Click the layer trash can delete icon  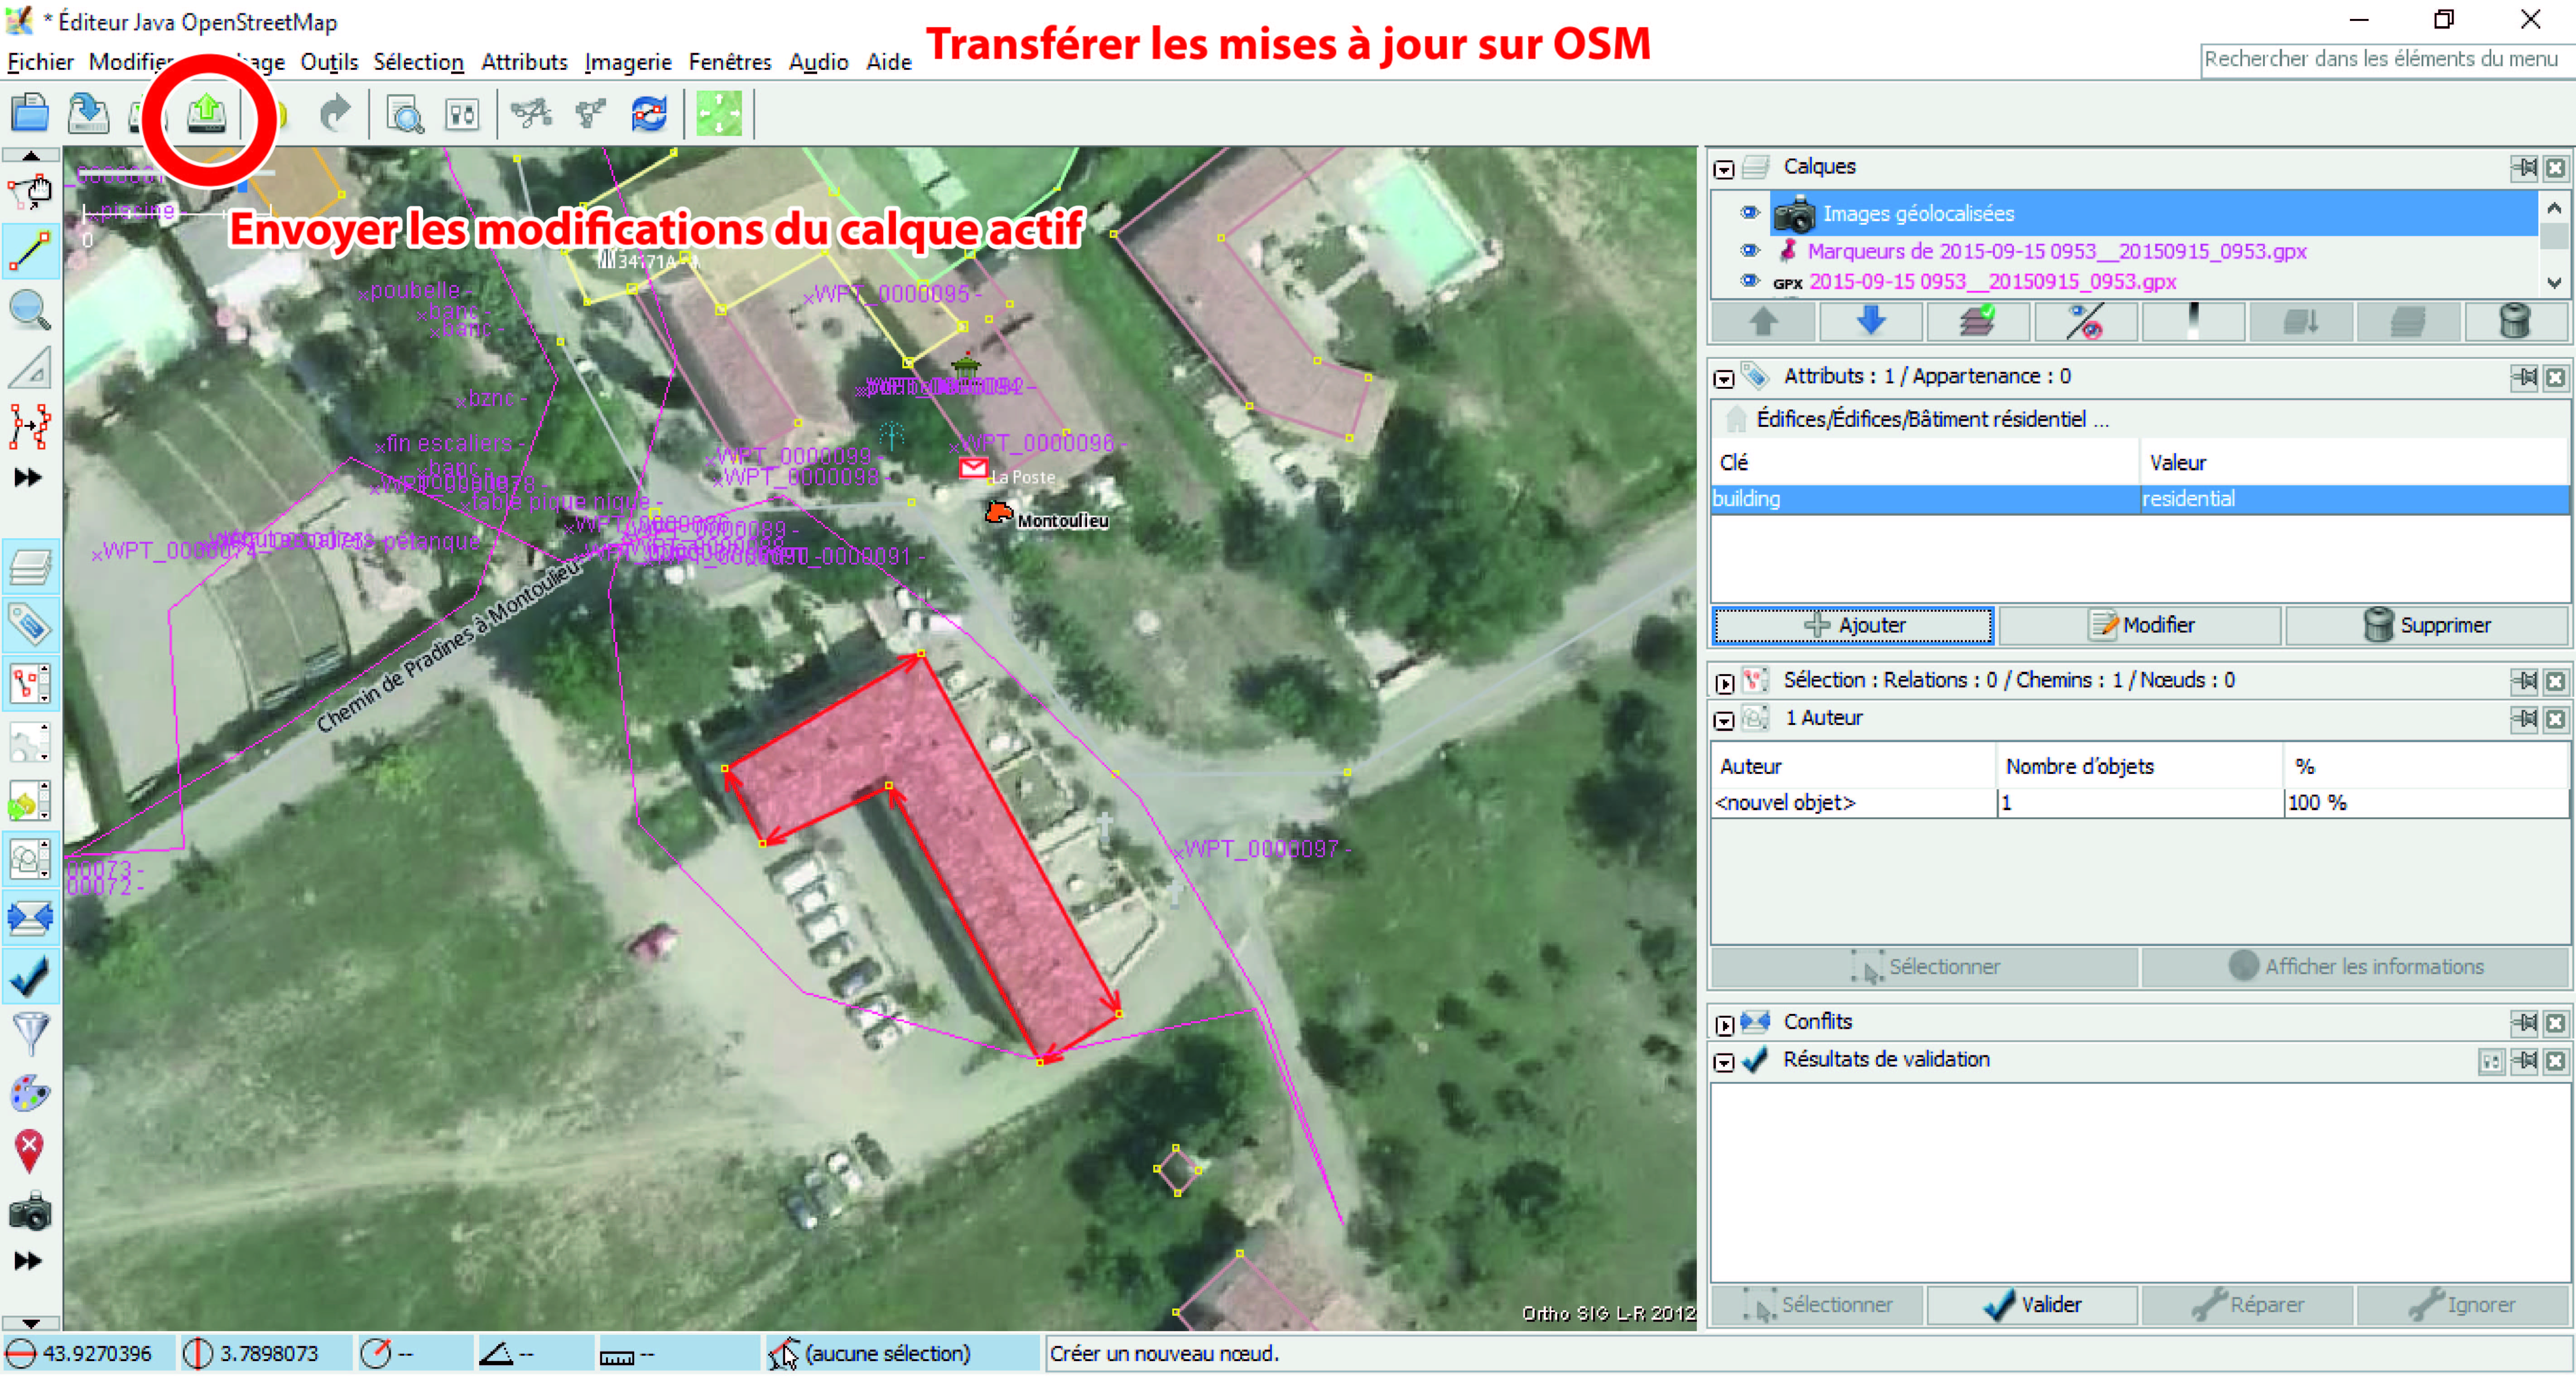click(2514, 322)
